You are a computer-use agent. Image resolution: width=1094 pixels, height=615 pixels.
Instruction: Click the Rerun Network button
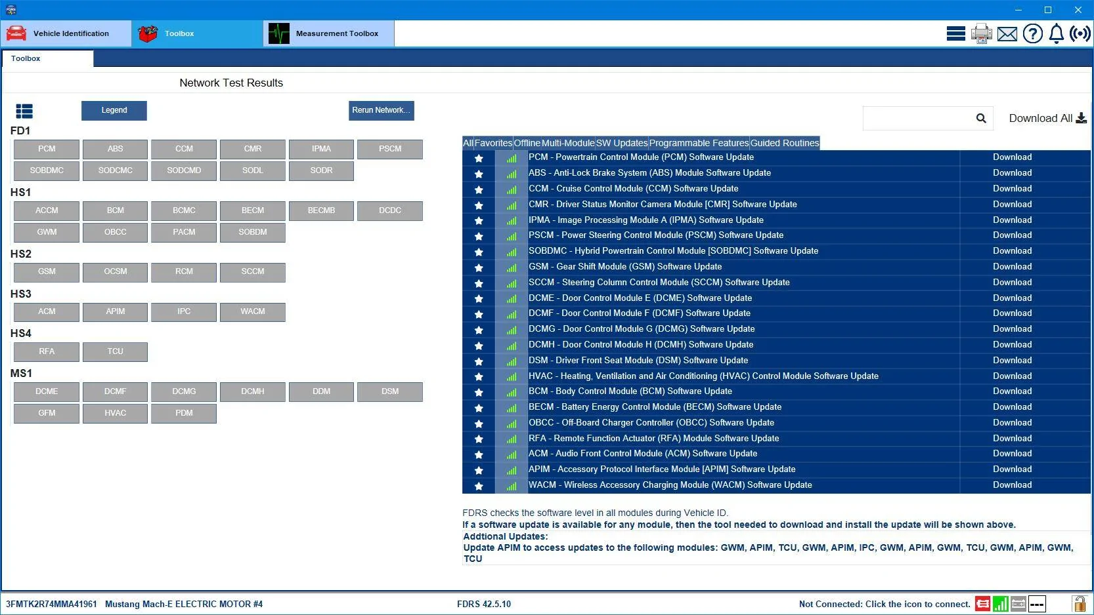click(381, 110)
